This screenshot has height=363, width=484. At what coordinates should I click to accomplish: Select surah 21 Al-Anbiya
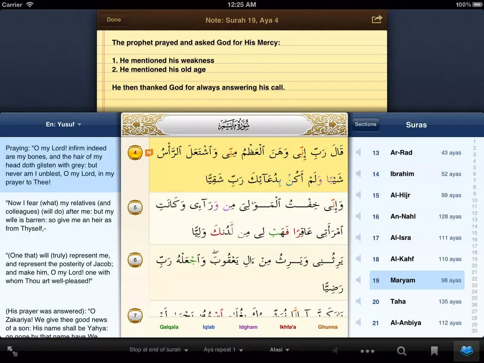click(x=417, y=323)
